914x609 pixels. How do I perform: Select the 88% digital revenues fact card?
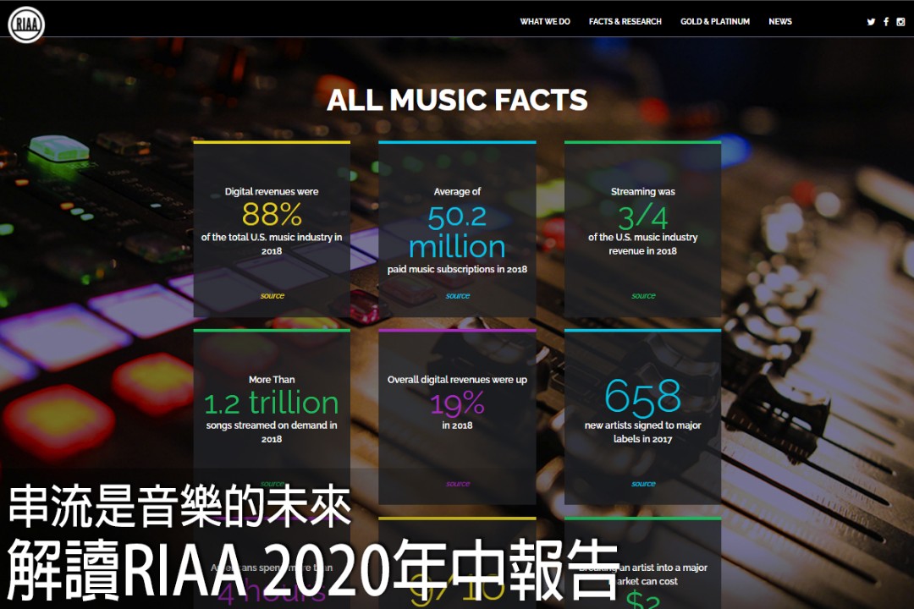point(272,228)
